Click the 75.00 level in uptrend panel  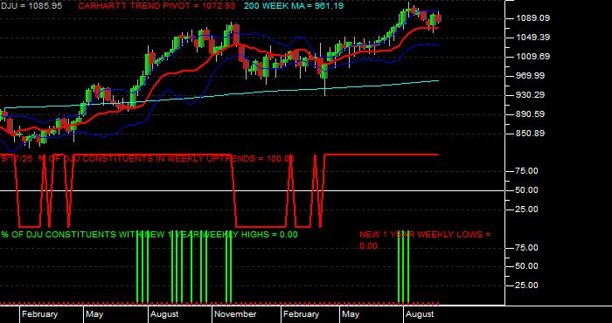527,171
